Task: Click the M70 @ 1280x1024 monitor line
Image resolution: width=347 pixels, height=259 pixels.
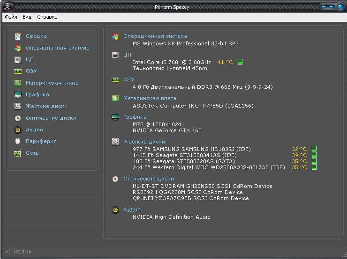Action: (x=157, y=124)
